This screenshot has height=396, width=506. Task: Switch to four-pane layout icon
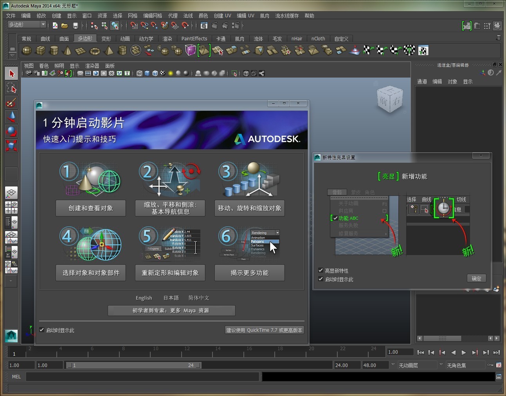(11, 207)
